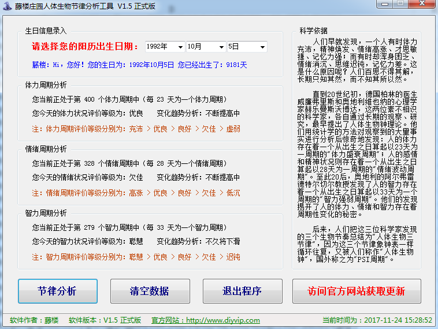Click the 软件版本：V1.5 正式版 status text
The image size is (438, 329).
click(105, 320)
